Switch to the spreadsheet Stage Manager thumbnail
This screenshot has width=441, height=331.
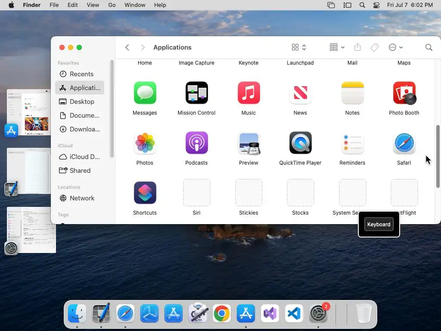tap(29, 171)
